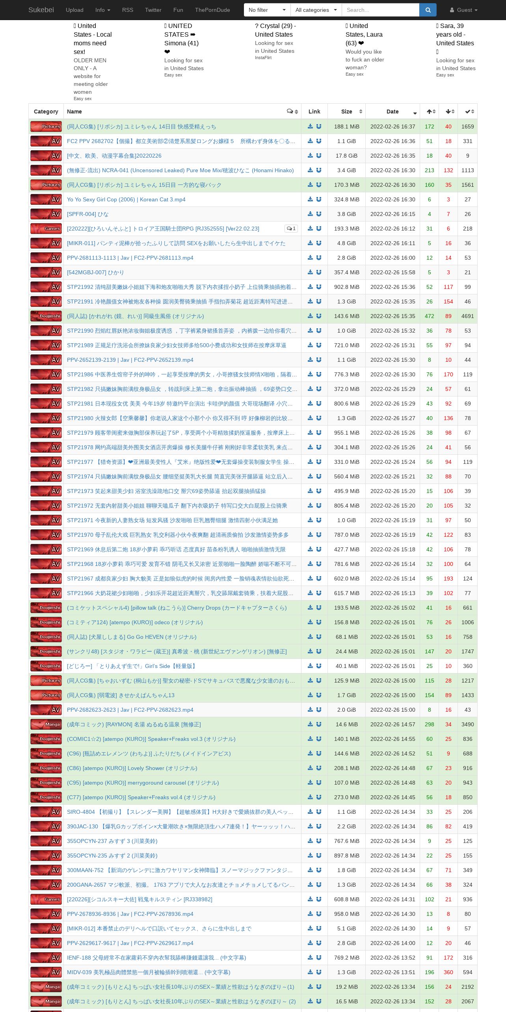Sort by leechers down-arrow column

(448, 112)
